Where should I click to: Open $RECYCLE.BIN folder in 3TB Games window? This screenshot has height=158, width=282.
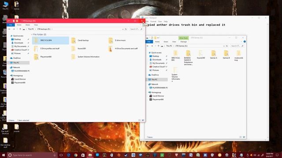point(175,56)
